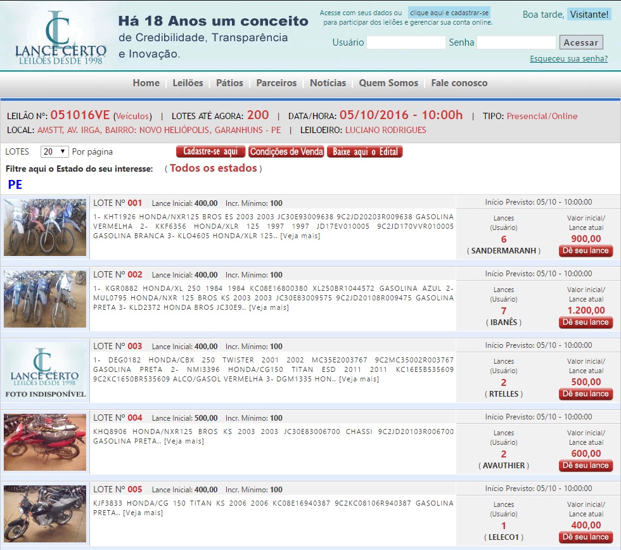This screenshot has height=550, width=621.
Task: Click the Presencial/Online auction type
Action: tap(542, 116)
